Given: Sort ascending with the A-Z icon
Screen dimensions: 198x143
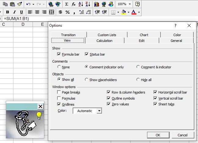Looking at the screenshot, I should (81, 4).
